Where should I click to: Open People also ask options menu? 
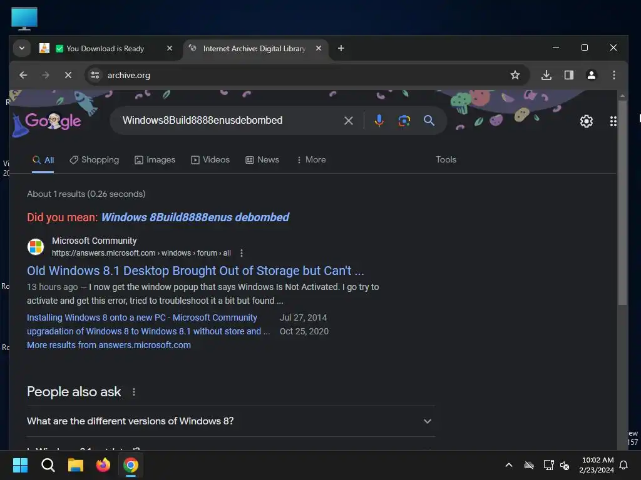coord(134,392)
